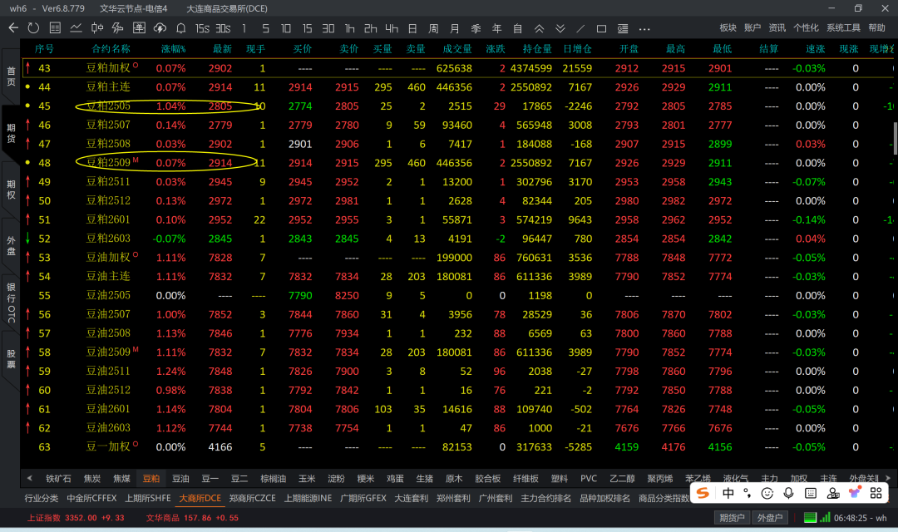Select the 4h period

(x=392, y=28)
